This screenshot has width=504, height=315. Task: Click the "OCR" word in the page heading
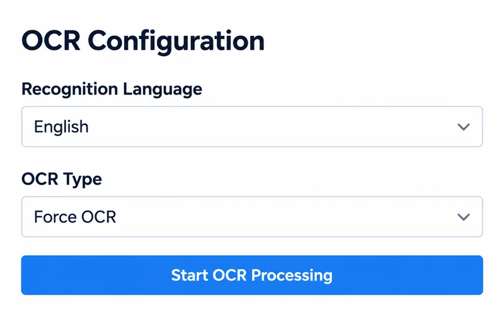(x=51, y=41)
